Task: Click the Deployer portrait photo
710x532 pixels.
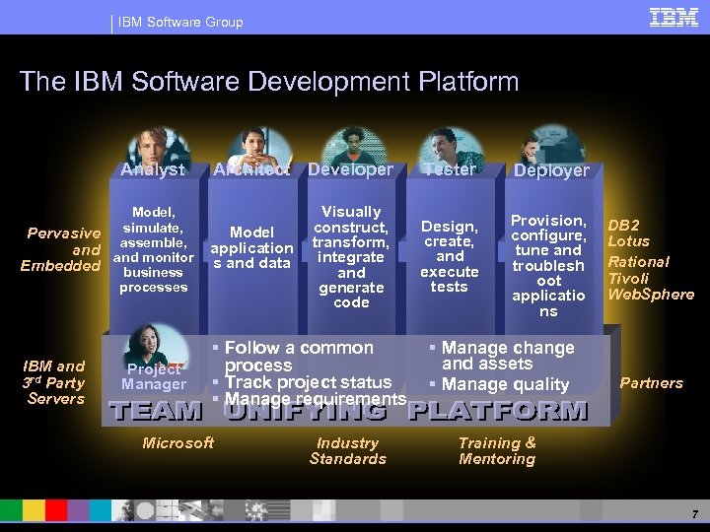Action: pos(552,144)
